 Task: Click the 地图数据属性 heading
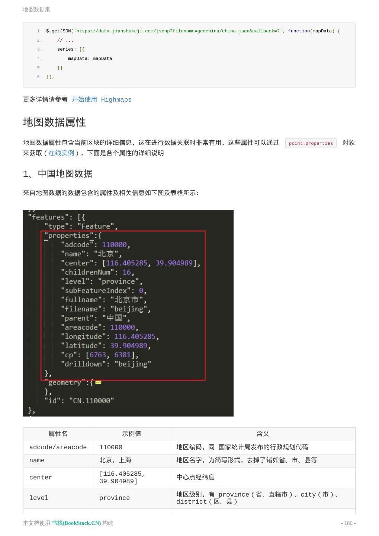tap(55, 122)
